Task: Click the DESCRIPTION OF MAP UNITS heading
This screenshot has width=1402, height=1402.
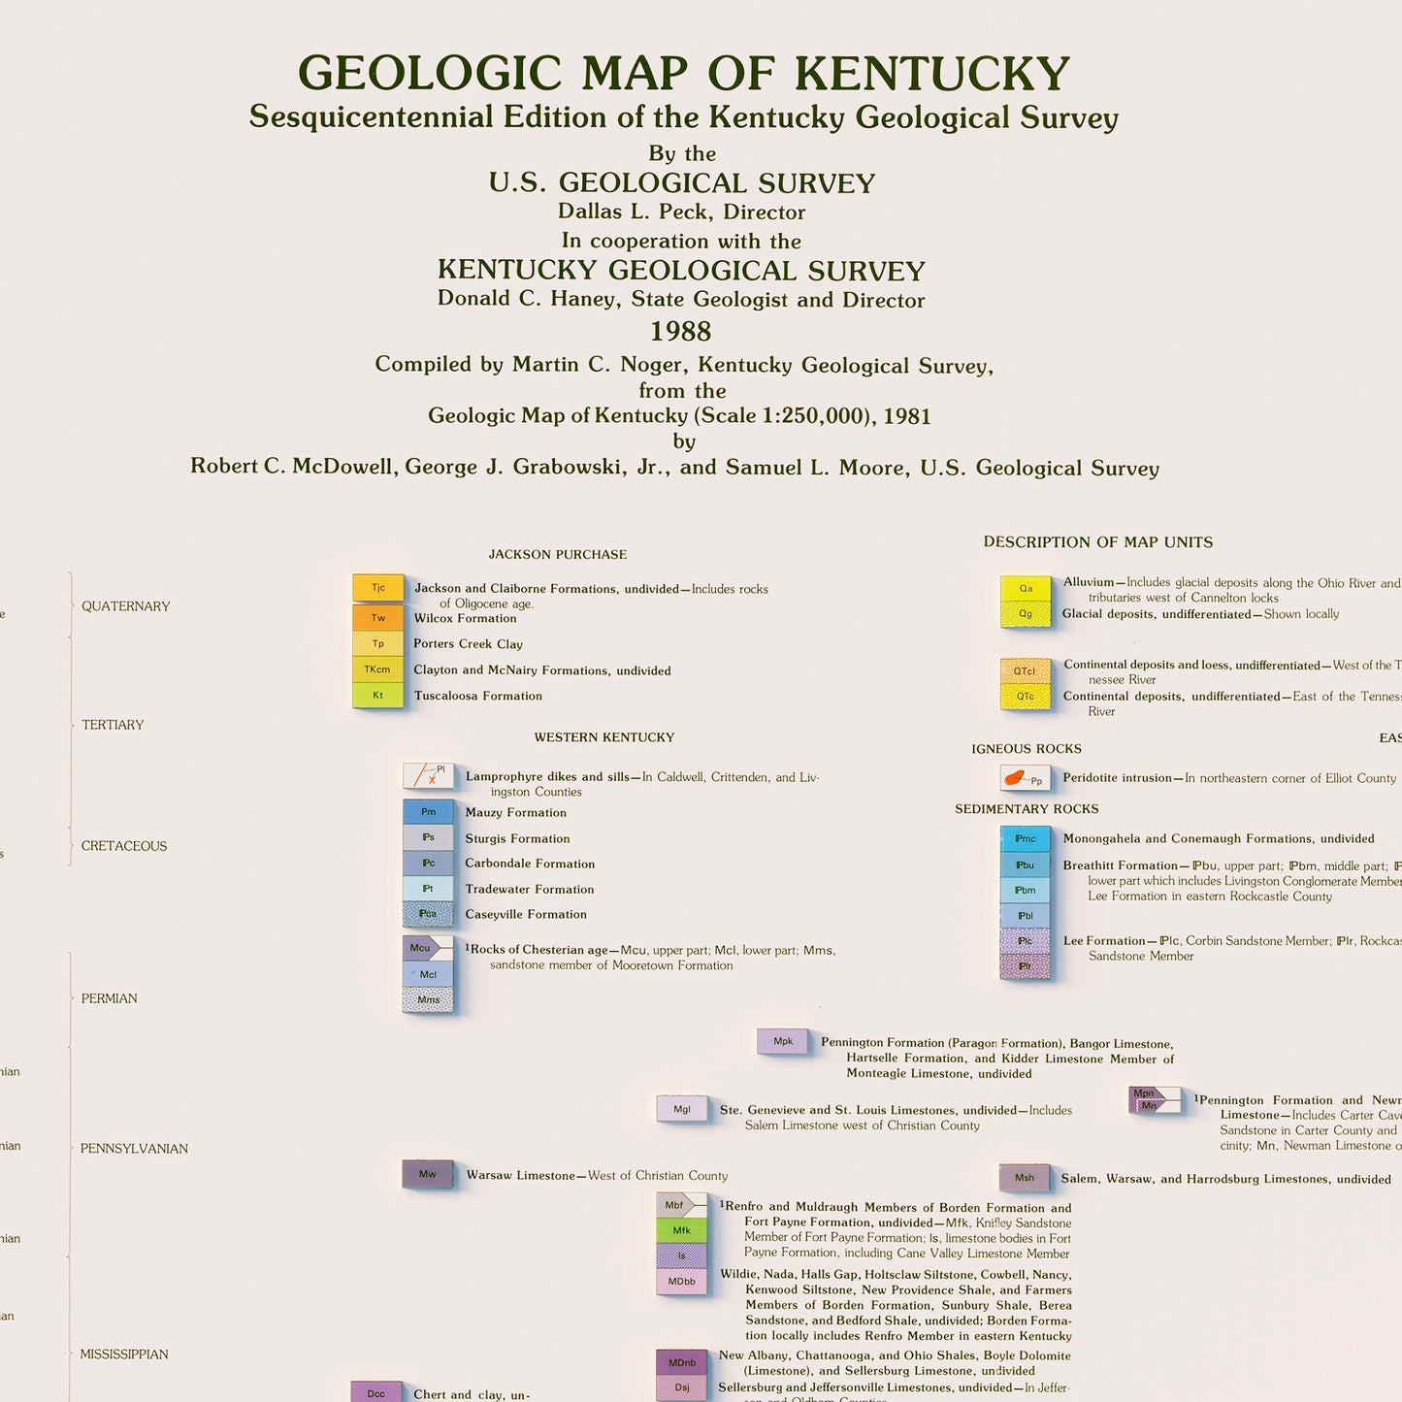Action: pos(1097,542)
